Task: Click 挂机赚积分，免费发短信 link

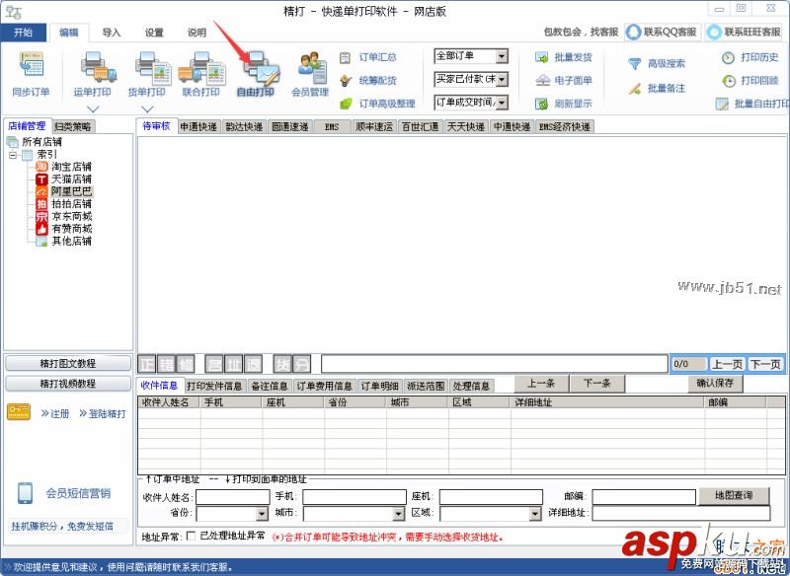Action: (62, 527)
